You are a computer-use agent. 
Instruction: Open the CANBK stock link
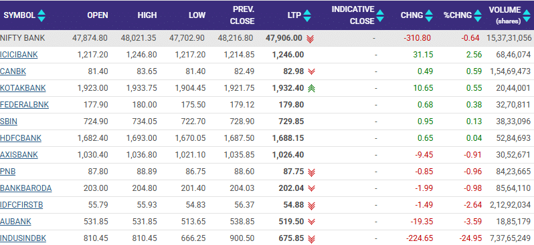pos(13,71)
